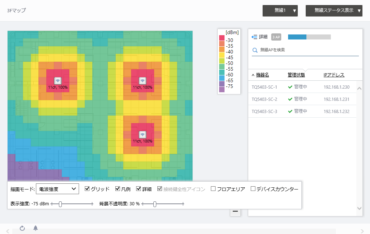Click the back arrow icon beside 詳細

click(255, 37)
